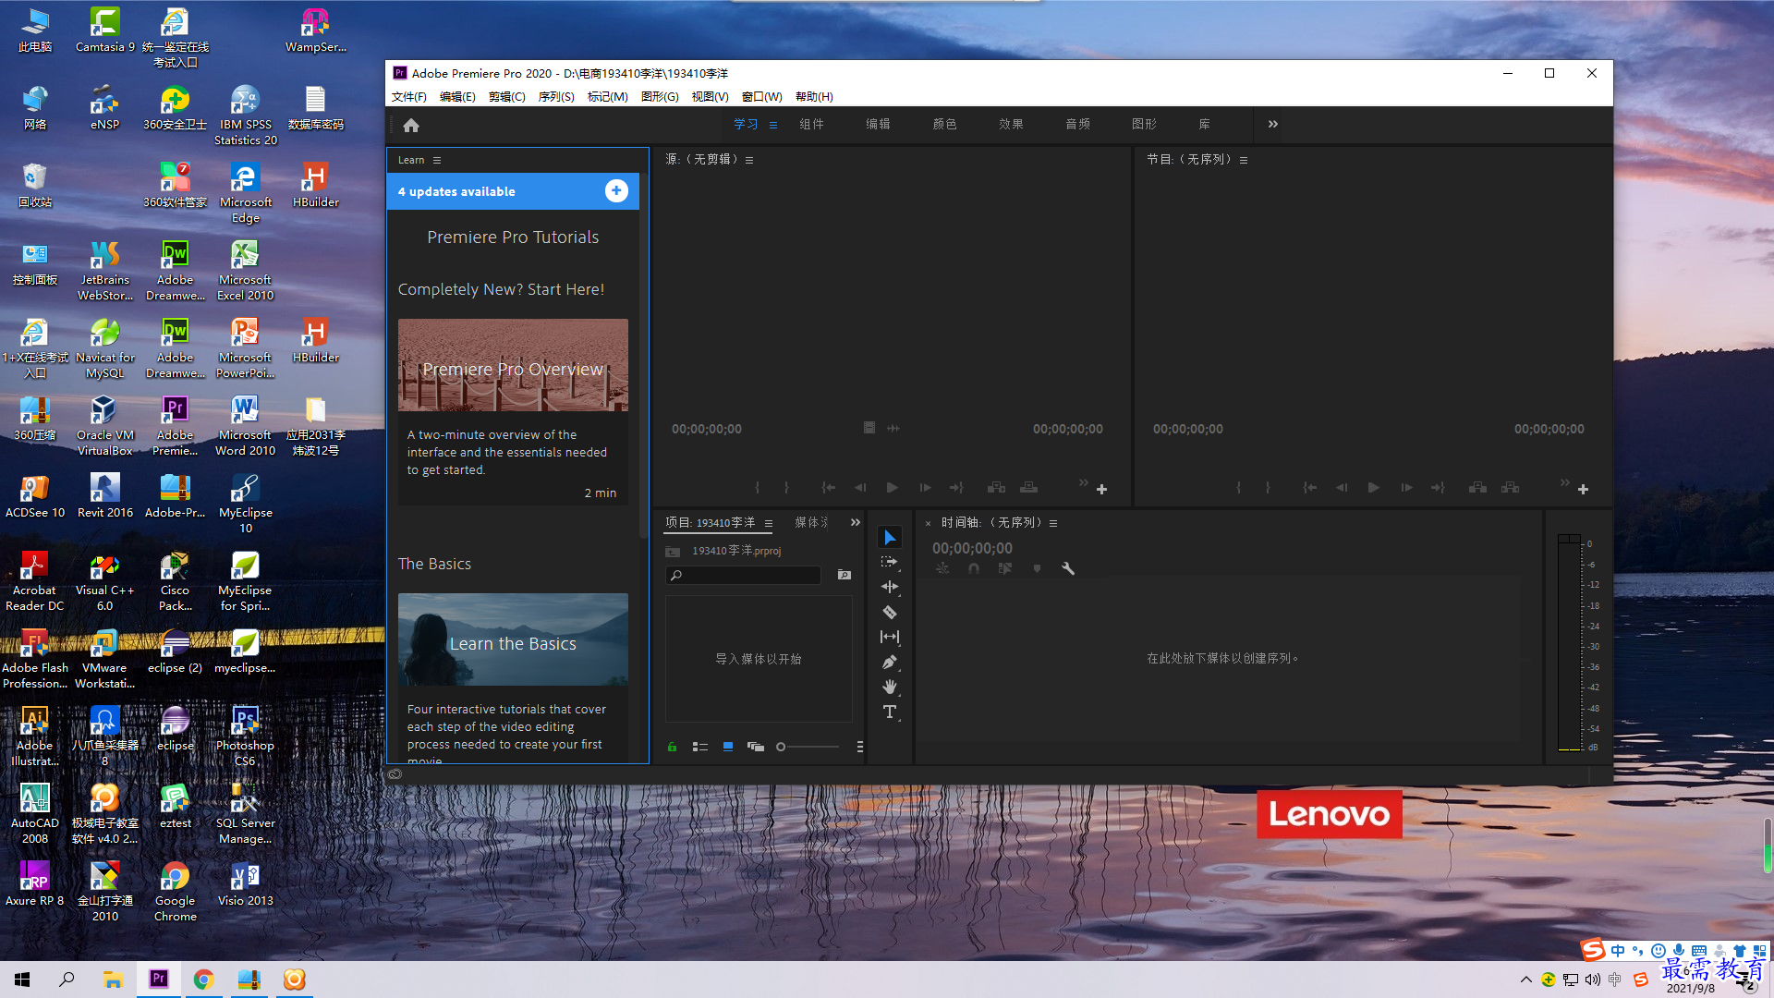Open Timeline display settings wrench
Screen dimensions: 1774x998
tap(1068, 568)
